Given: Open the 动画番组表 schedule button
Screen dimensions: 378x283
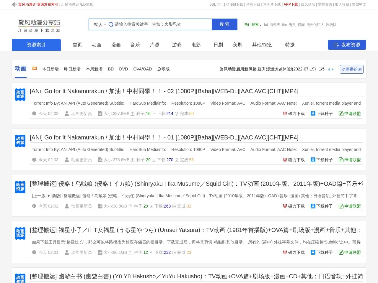Looking at the screenshot, I should [352, 69].
